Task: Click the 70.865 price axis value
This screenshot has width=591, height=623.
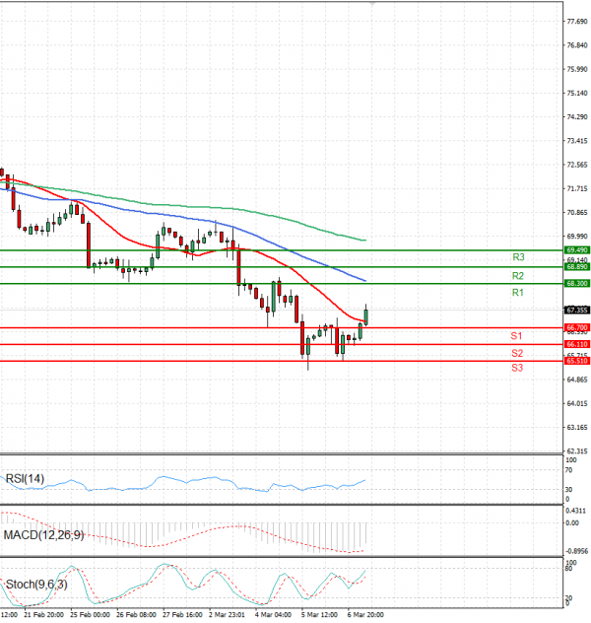Action: click(577, 213)
